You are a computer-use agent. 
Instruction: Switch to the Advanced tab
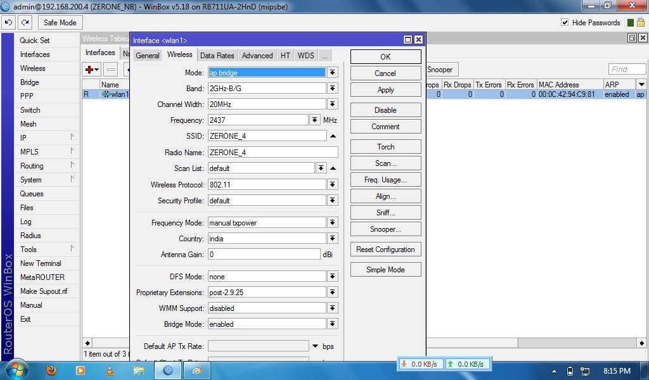[257, 55]
